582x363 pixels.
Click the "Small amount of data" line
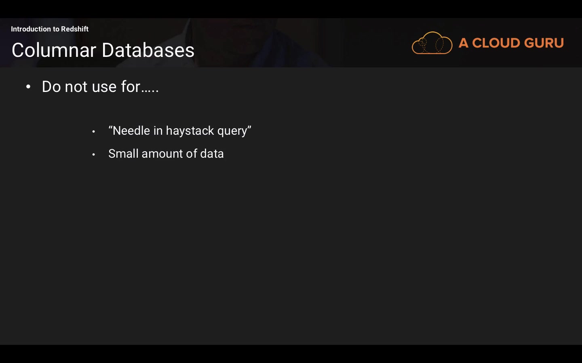[166, 154]
